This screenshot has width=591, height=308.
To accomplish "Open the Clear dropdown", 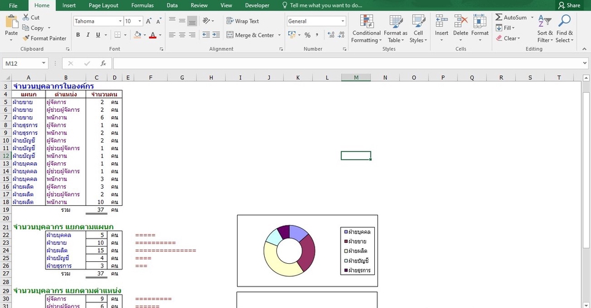I will [508, 38].
